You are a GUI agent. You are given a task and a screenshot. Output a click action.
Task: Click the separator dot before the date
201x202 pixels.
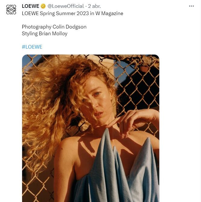click(x=86, y=6)
